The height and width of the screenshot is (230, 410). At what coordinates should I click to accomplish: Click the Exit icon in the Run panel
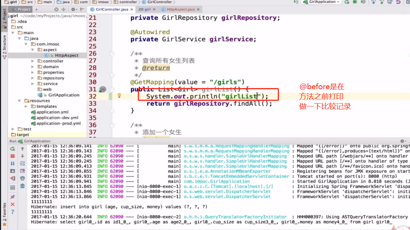(x=13, y=179)
